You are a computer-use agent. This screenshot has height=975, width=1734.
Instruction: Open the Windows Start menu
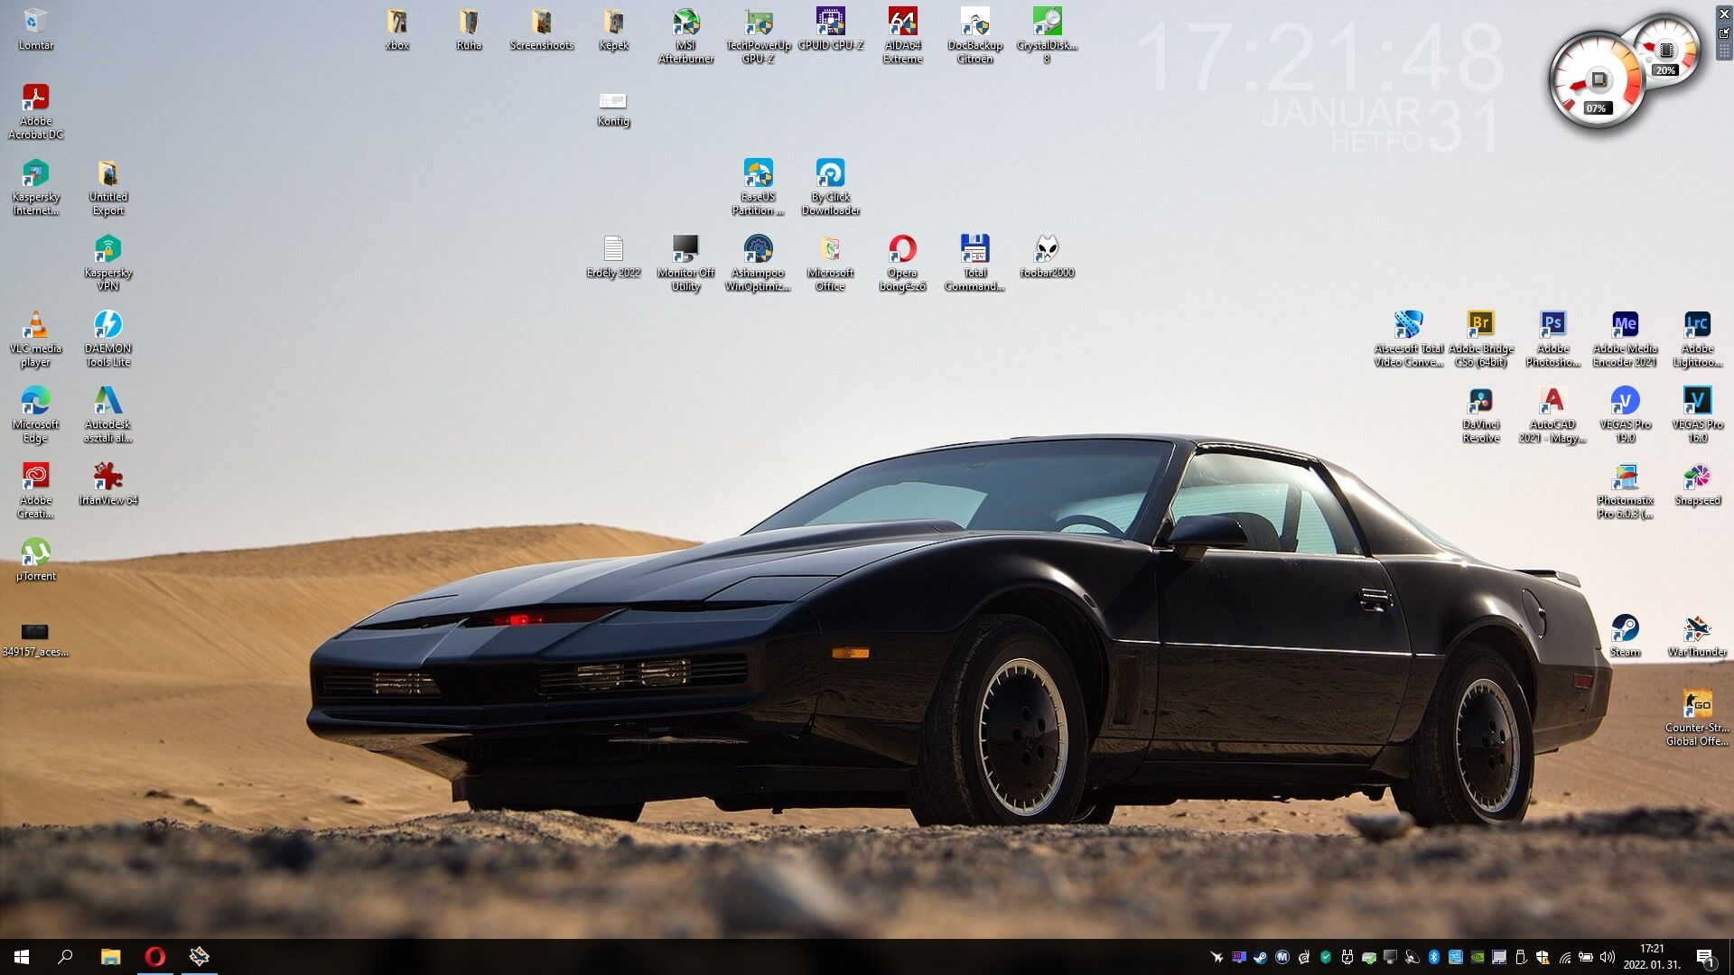click(x=22, y=957)
